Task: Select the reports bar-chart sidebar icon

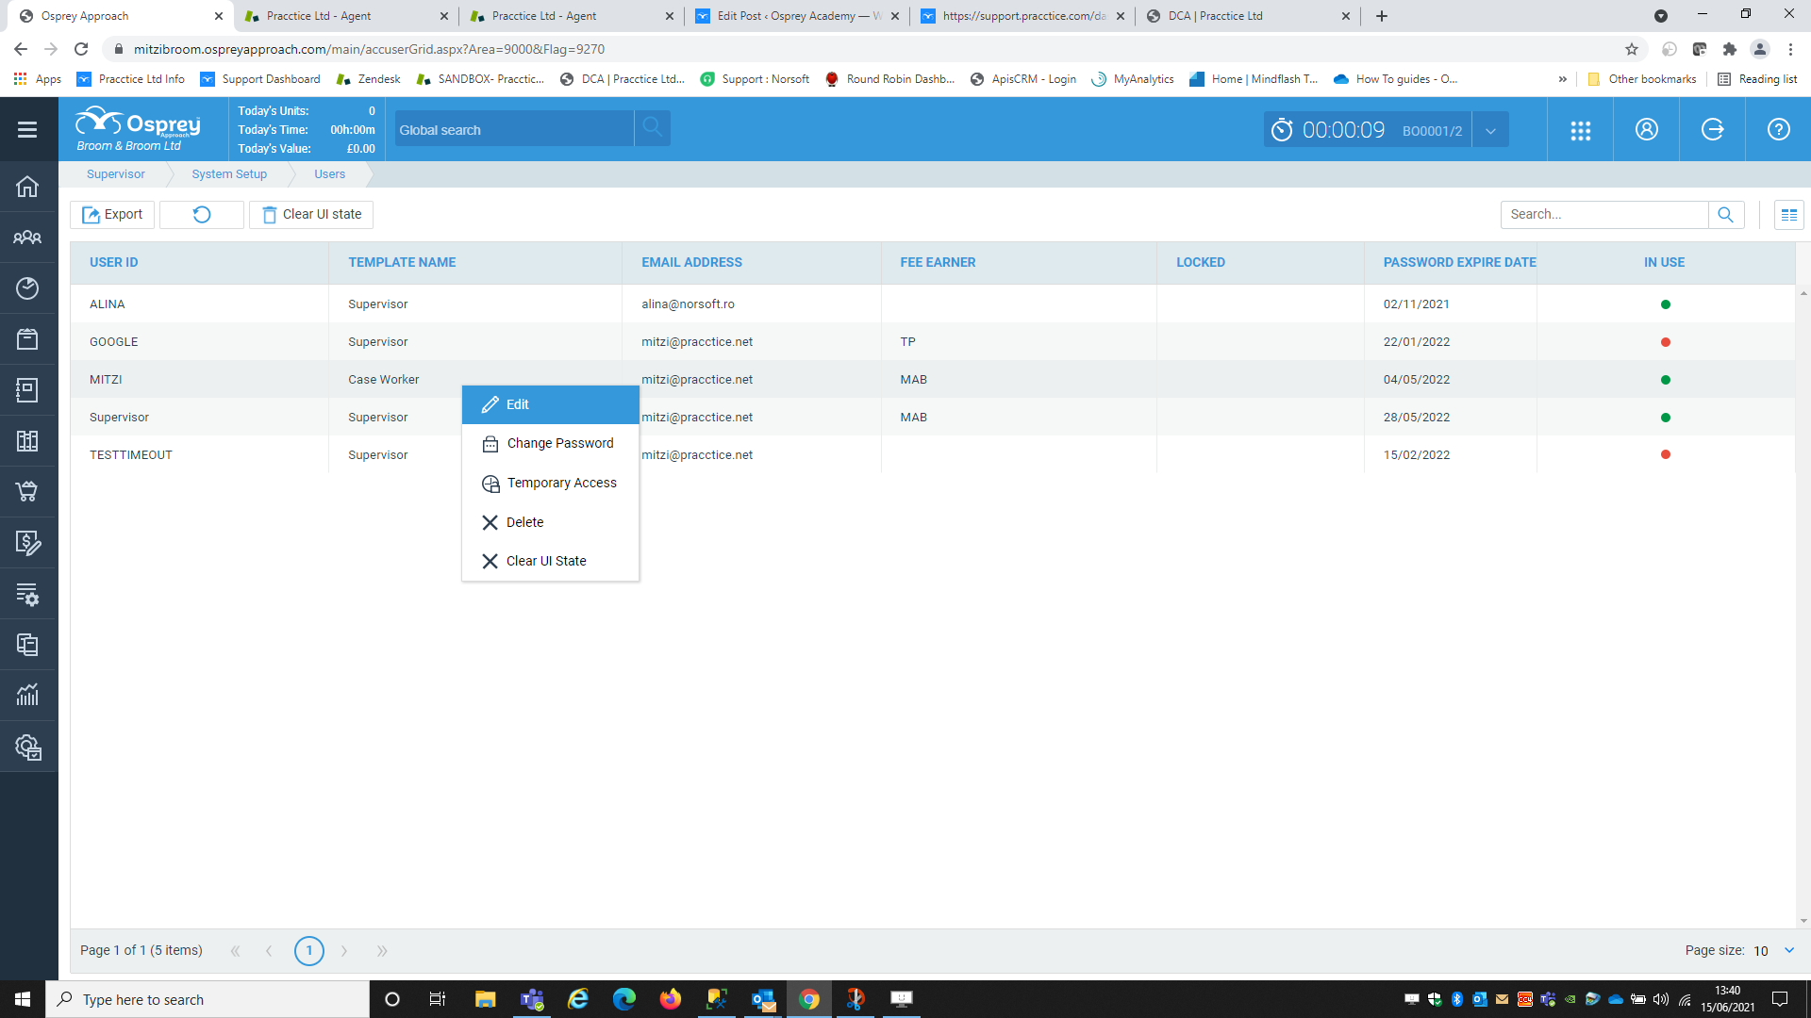Action: click(x=28, y=695)
